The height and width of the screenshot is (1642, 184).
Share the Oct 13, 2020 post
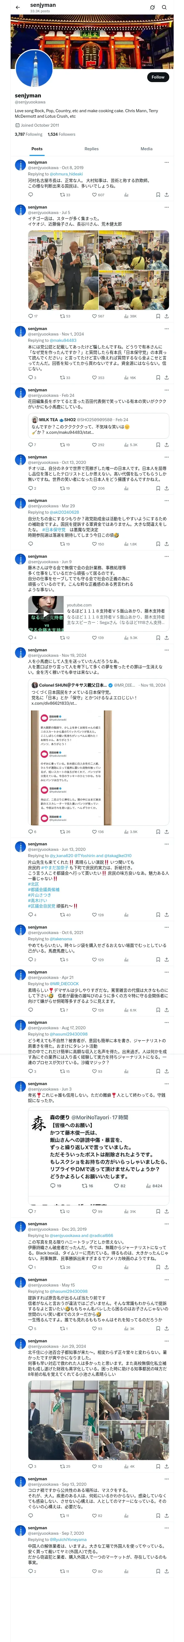[x=166, y=488]
